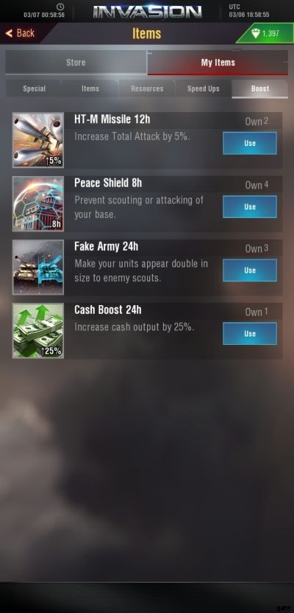Open the Items category tab
This screenshot has width=294, height=613.
[x=90, y=88]
